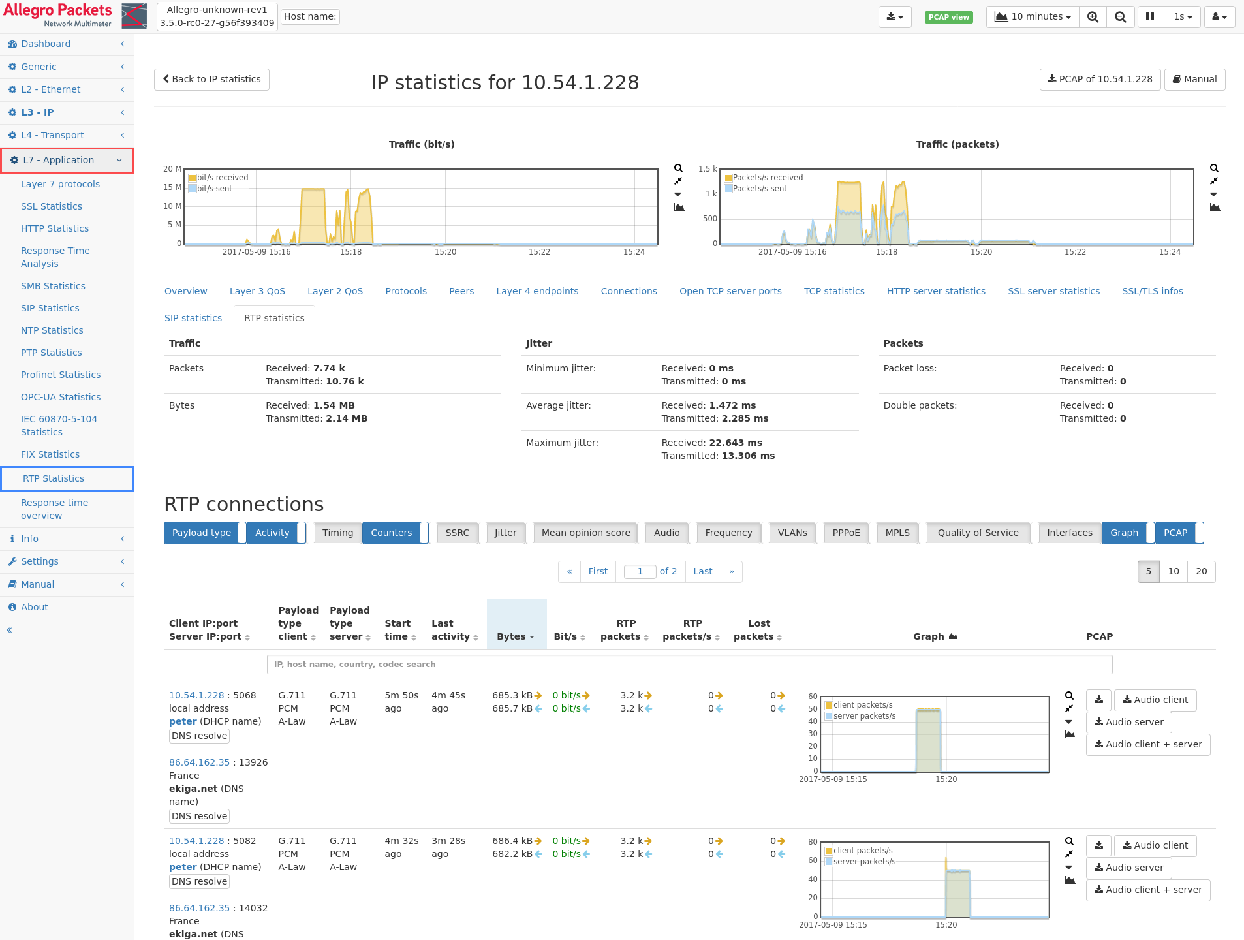Click the page number input field
The height and width of the screenshot is (940, 1244).
click(x=640, y=571)
